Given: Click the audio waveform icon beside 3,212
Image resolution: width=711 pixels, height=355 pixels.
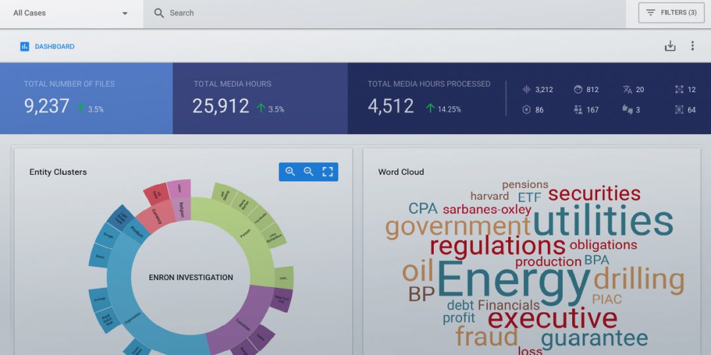Looking at the screenshot, I should (527, 89).
